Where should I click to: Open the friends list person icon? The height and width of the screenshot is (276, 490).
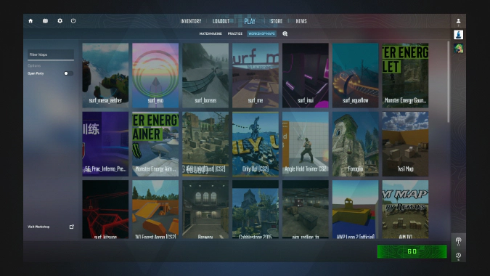(x=459, y=21)
